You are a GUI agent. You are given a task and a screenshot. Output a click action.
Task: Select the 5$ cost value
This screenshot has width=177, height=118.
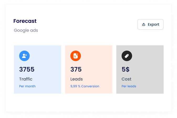click(x=126, y=69)
